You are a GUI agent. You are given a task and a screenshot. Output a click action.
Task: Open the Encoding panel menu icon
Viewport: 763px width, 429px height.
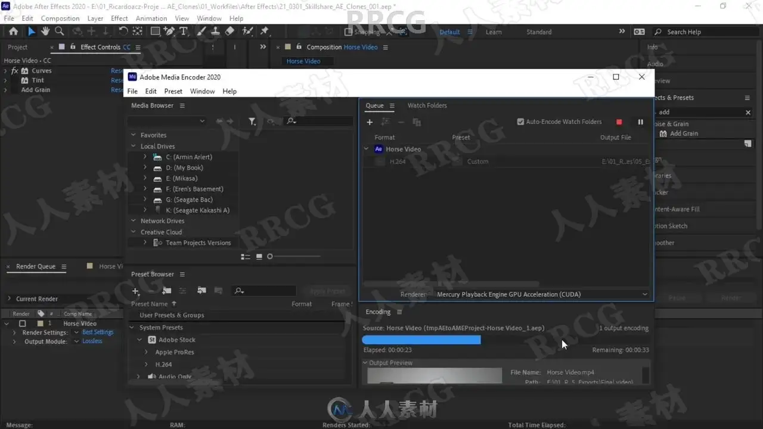[x=399, y=312]
